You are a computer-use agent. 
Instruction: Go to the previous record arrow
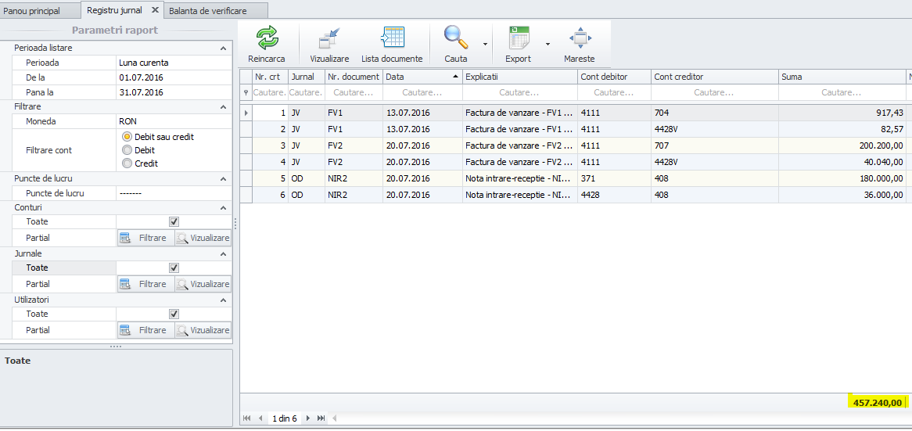pyautogui.click(x=260, y=418)
